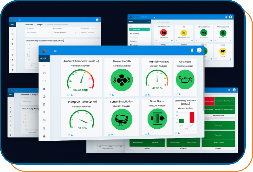253x172 pixels.
Task: Open the hamburger menu in the front window
Action: tap(55, 50)
